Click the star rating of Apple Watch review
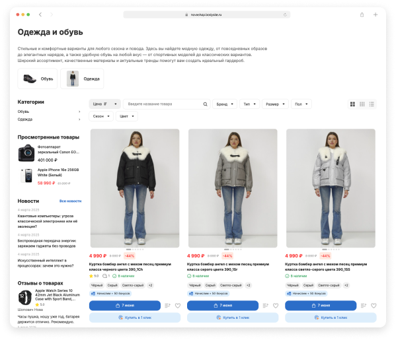Screen dimensions: 396x340 [x=40, y=304]
